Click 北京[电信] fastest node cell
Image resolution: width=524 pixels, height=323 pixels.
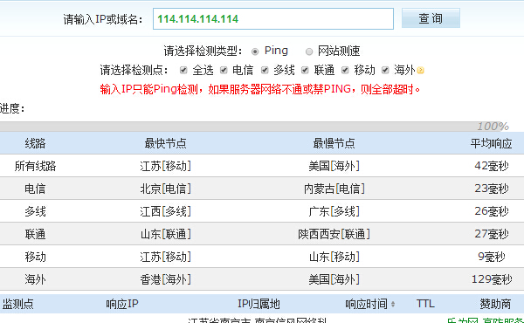point(165,189)
